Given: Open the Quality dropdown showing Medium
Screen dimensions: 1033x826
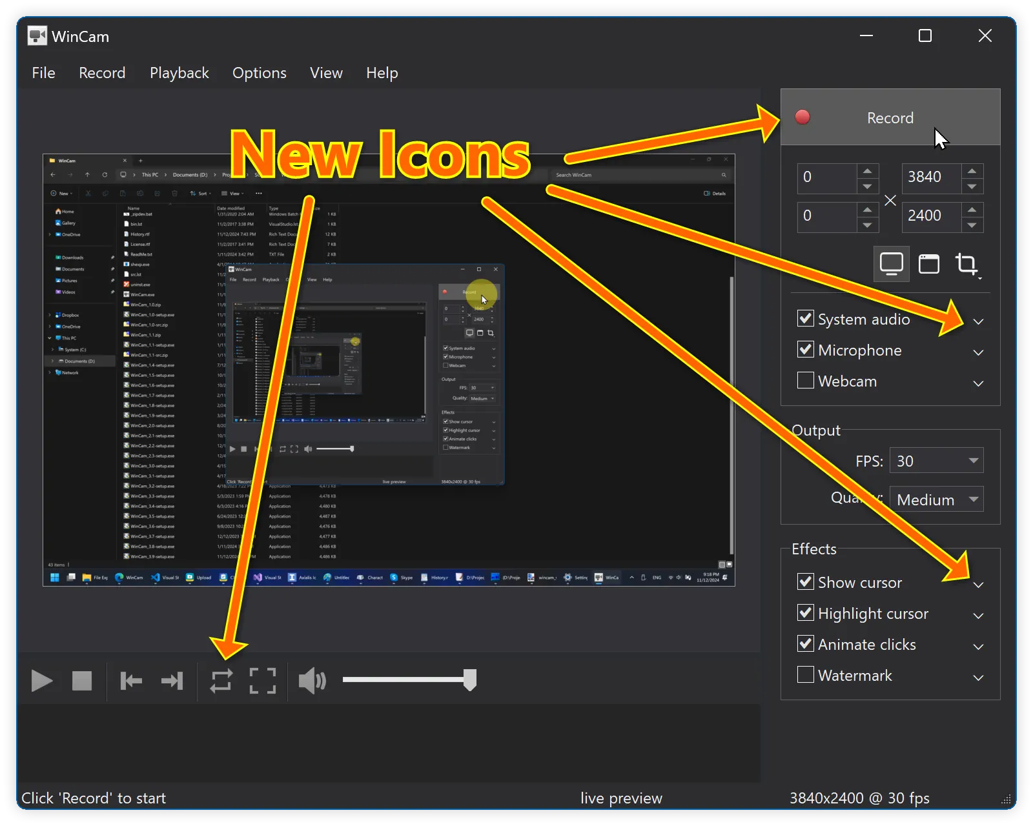Looking at the screenshot, I should (937, 499).
